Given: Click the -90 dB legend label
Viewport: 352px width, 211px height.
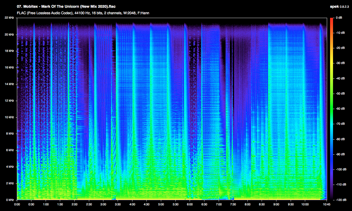Looking at the screenshot, I should click(340, 154).
